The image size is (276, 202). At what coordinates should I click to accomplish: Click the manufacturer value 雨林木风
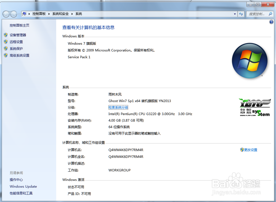coord(115,94)
